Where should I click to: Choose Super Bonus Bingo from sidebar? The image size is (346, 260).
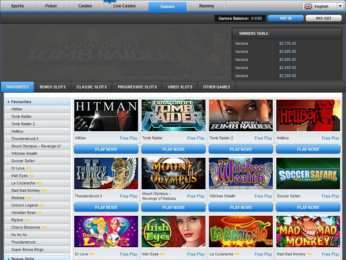pos(28,249)
